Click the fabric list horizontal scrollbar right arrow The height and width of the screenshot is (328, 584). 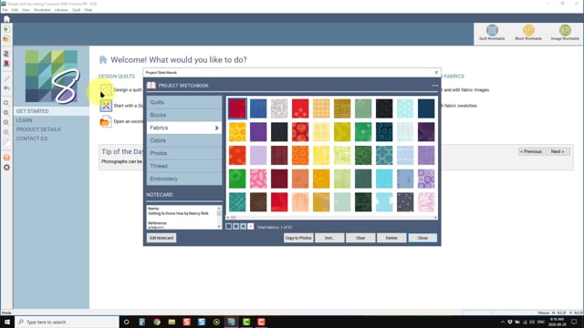435,217
